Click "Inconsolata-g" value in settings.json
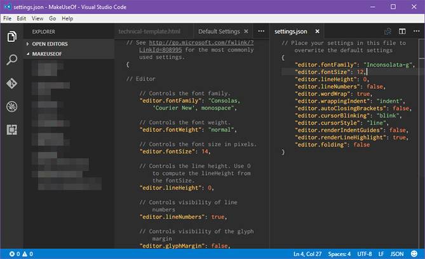Screen dimensions: 425x259 (388, 65)
